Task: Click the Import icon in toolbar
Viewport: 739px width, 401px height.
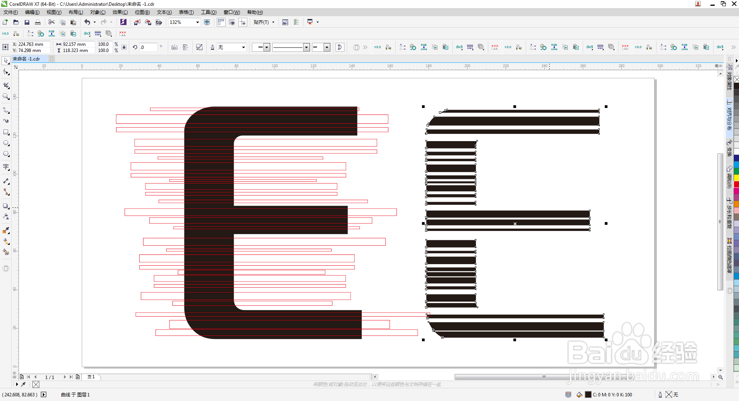Action: pyautogui.click(x=137, y=22)
